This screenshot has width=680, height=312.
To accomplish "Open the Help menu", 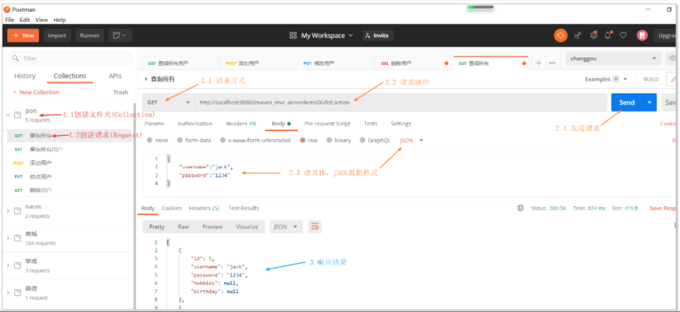I will click(59, 20).
